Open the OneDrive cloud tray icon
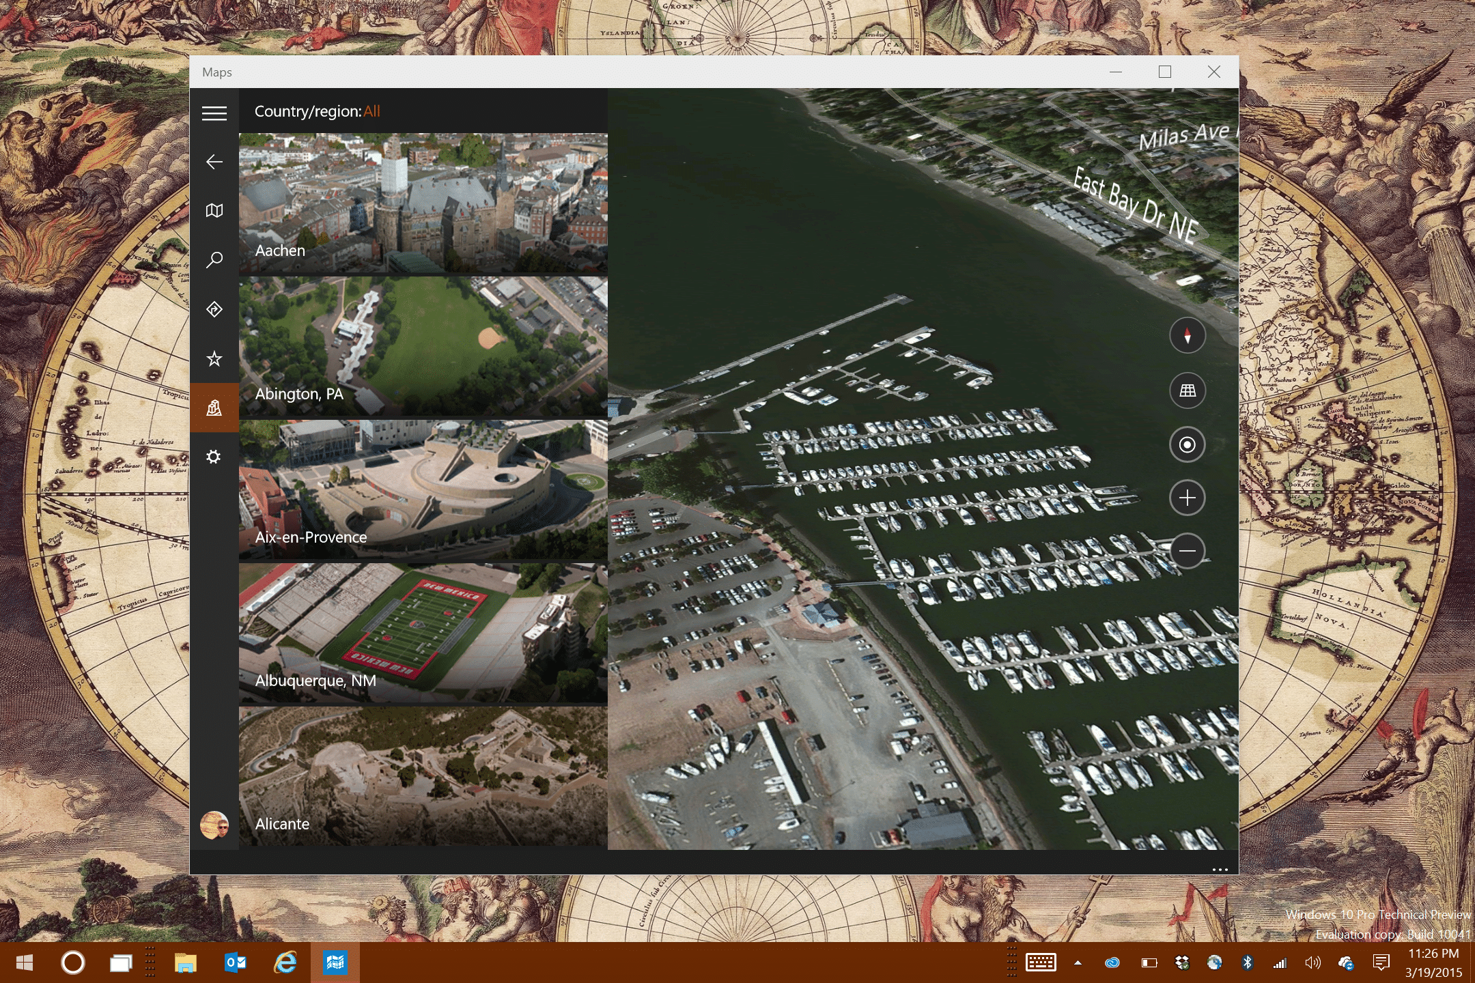The width and height of the screenshot is (1475, 983). coord(1346,963)
